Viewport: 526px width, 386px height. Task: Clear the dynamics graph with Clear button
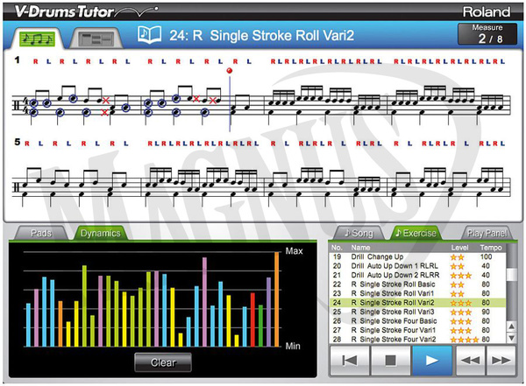coord(163,361)
